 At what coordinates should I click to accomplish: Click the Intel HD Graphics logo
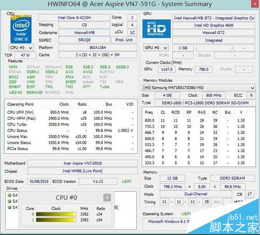pyautogui.click(x=157, y=29)
